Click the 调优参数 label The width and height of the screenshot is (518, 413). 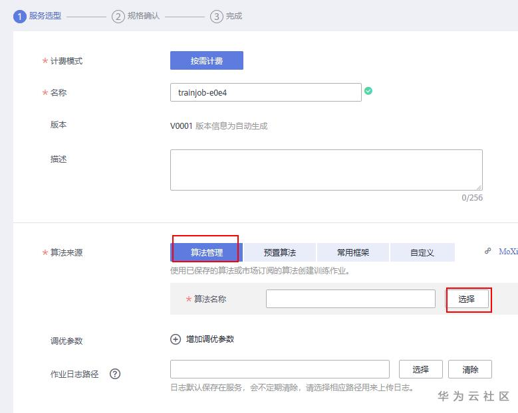click(66, 341)
